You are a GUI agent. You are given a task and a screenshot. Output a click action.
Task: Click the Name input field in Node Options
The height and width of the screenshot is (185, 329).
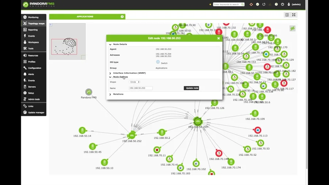click(x=141, y=88)
